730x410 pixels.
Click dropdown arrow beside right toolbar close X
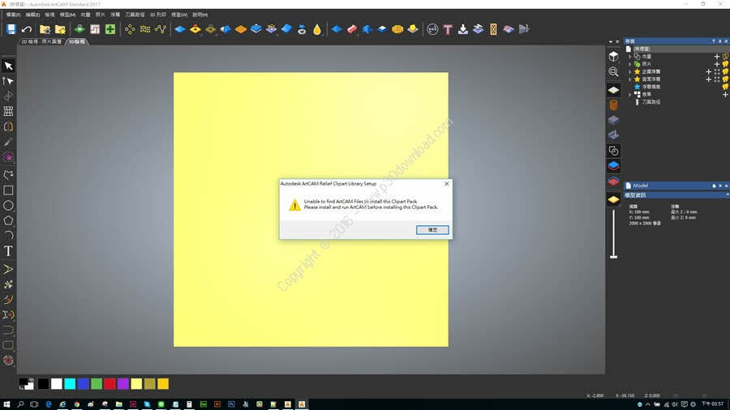611,42
